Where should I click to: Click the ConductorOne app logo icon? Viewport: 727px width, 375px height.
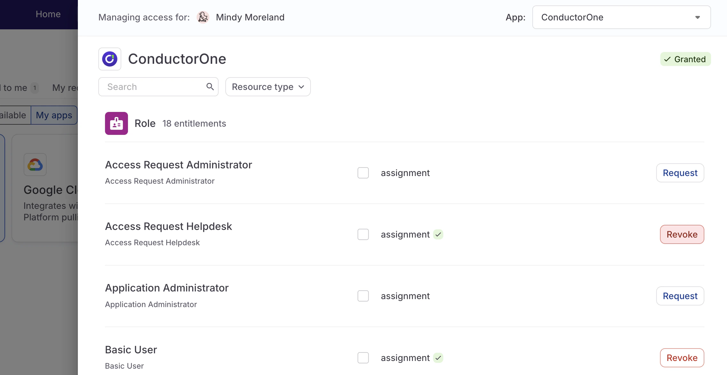110,59
